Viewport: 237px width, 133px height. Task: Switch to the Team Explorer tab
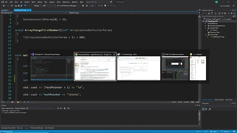219,100
